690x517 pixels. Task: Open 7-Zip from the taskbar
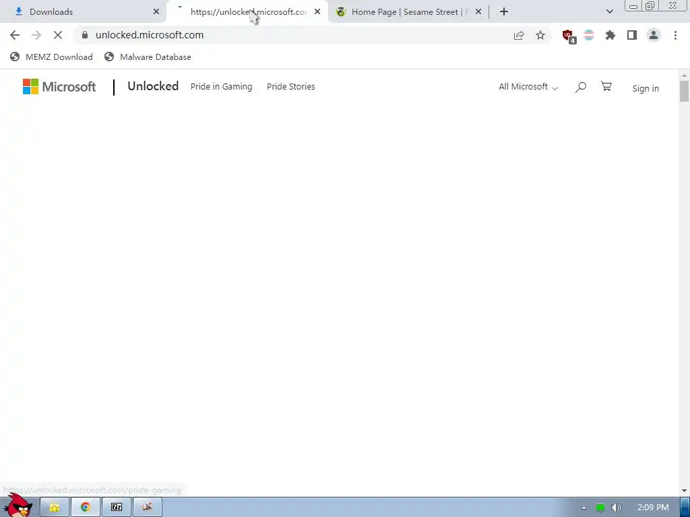[116, 508]
